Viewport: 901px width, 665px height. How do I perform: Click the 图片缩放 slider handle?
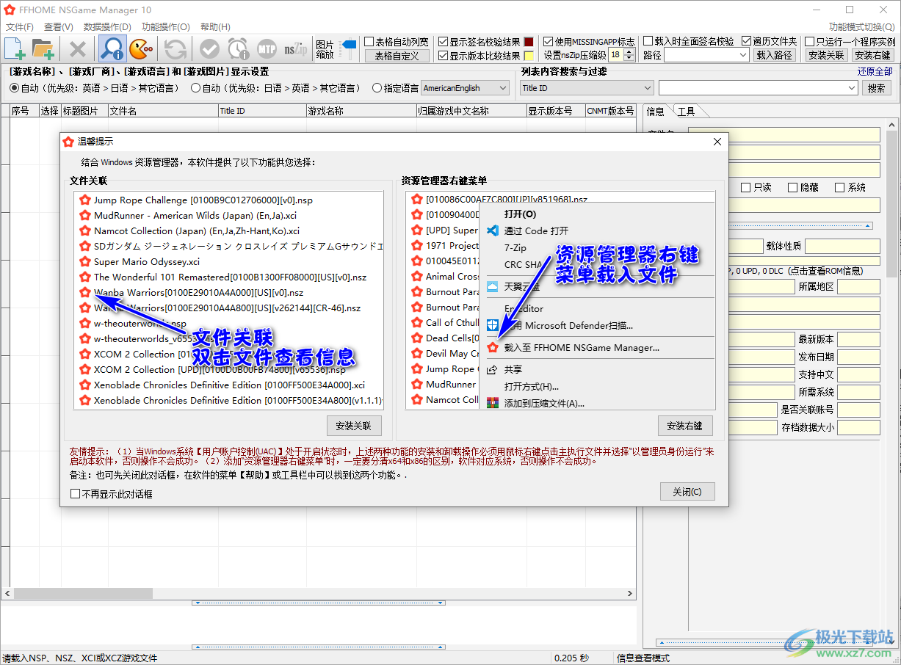point(349,46)
